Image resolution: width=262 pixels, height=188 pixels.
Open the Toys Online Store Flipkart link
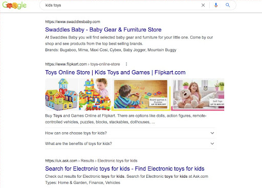tap(115, 72)
